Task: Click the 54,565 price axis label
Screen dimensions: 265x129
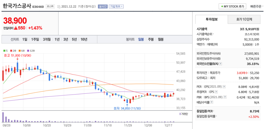Action: tap(181, 53)
